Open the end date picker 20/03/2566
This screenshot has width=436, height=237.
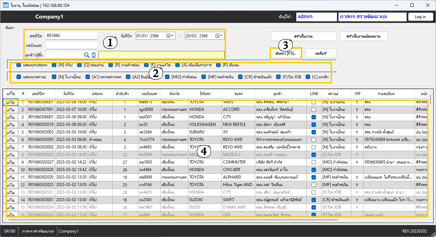(219, 36)
